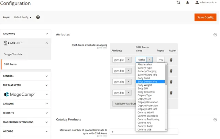220x139 pixels.
Task: Open the Default Config scope dropdown
Action: 23,17
